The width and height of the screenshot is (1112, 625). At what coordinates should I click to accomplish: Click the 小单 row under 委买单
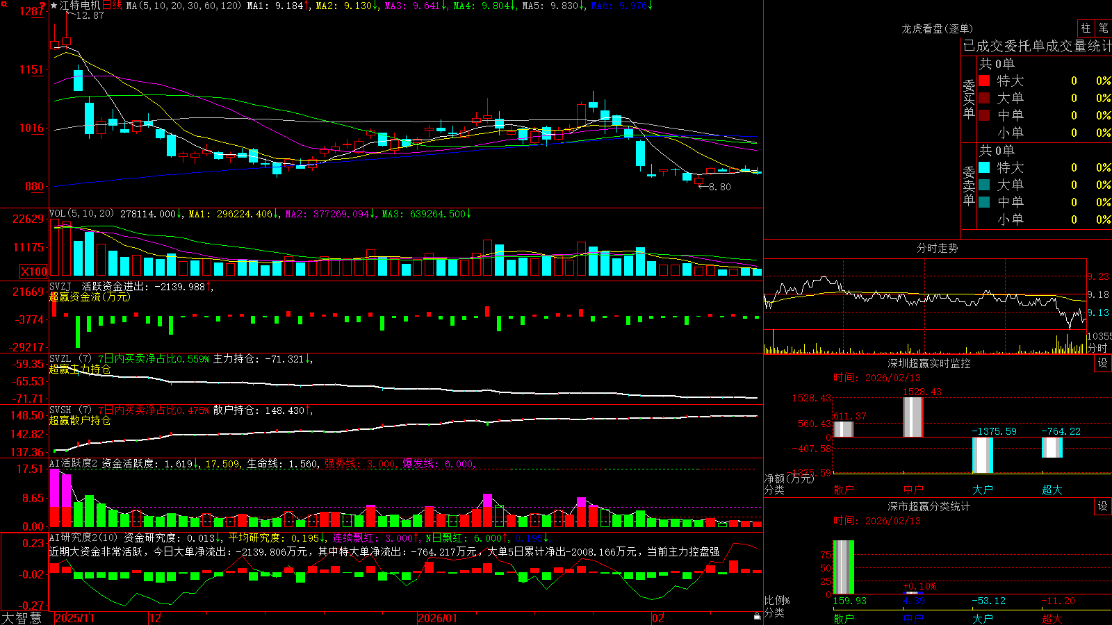coord(1046,133)
